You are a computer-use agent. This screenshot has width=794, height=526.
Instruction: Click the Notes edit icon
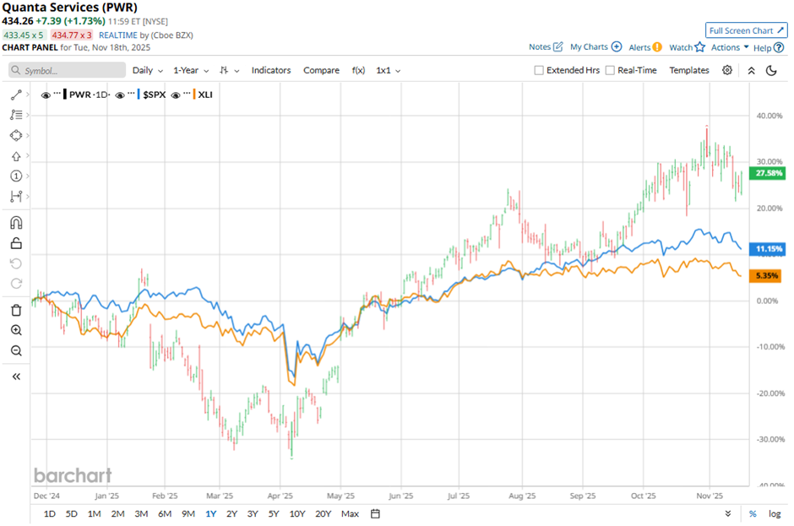pos(558,46)
